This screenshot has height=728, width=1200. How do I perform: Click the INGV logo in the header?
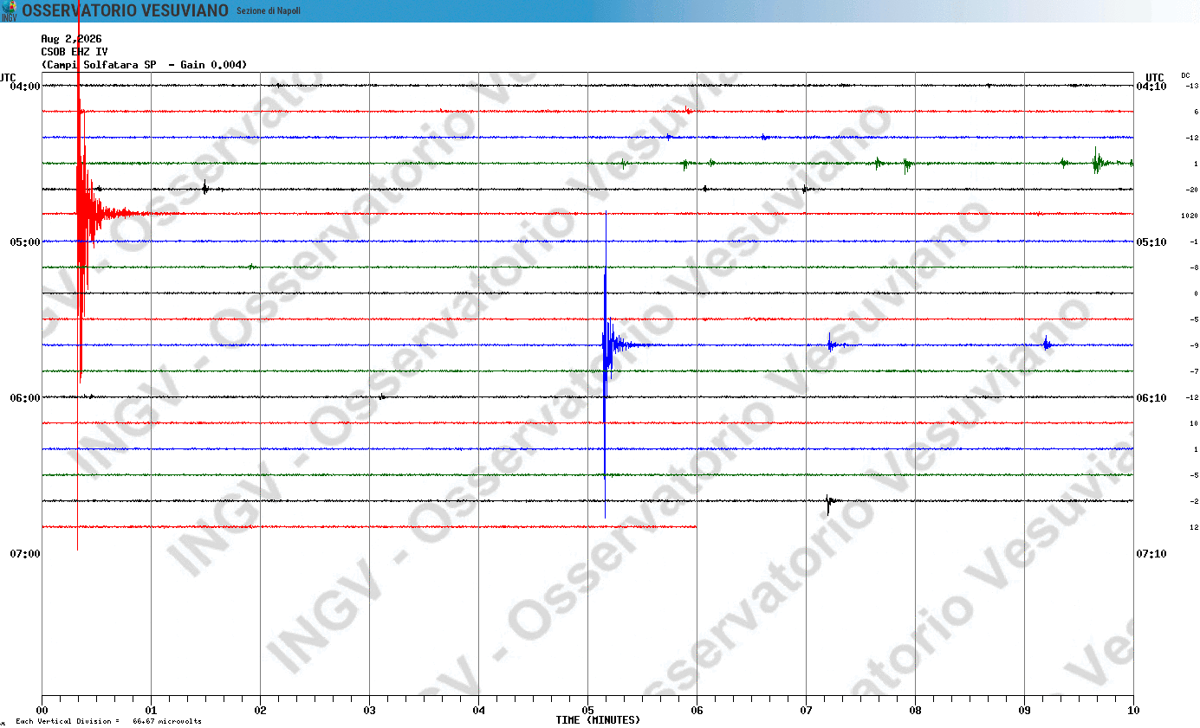pos(9,10)
